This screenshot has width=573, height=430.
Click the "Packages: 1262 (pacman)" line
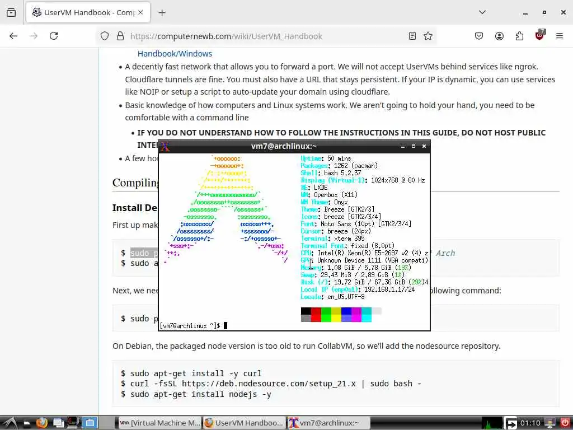pyautogui.click(x=339, y=166)
